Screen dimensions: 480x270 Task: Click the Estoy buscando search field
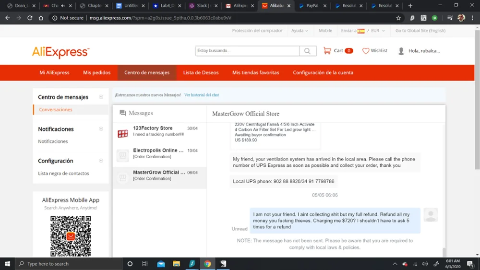247,51
